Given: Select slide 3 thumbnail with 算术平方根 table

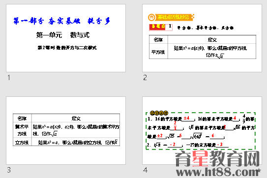Looking at the screenshot, I should (66, 130).
